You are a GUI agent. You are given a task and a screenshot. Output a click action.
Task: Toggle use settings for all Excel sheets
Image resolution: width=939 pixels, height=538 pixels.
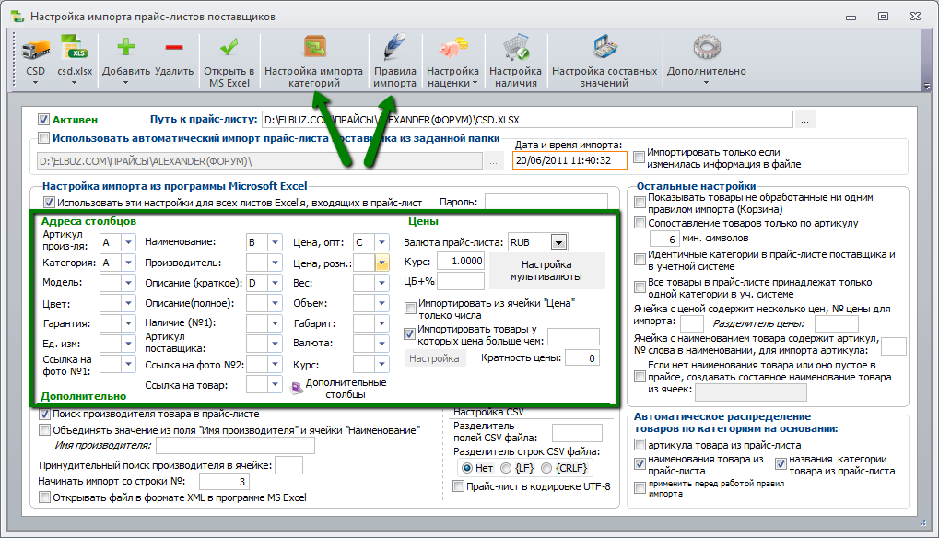click(49, 203)
